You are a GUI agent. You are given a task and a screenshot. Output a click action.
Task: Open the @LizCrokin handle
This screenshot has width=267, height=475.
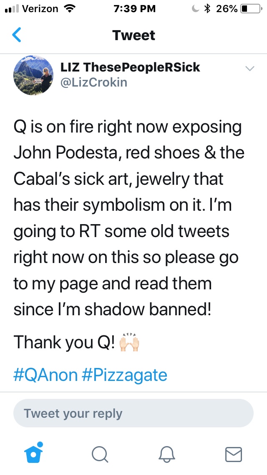94,82
